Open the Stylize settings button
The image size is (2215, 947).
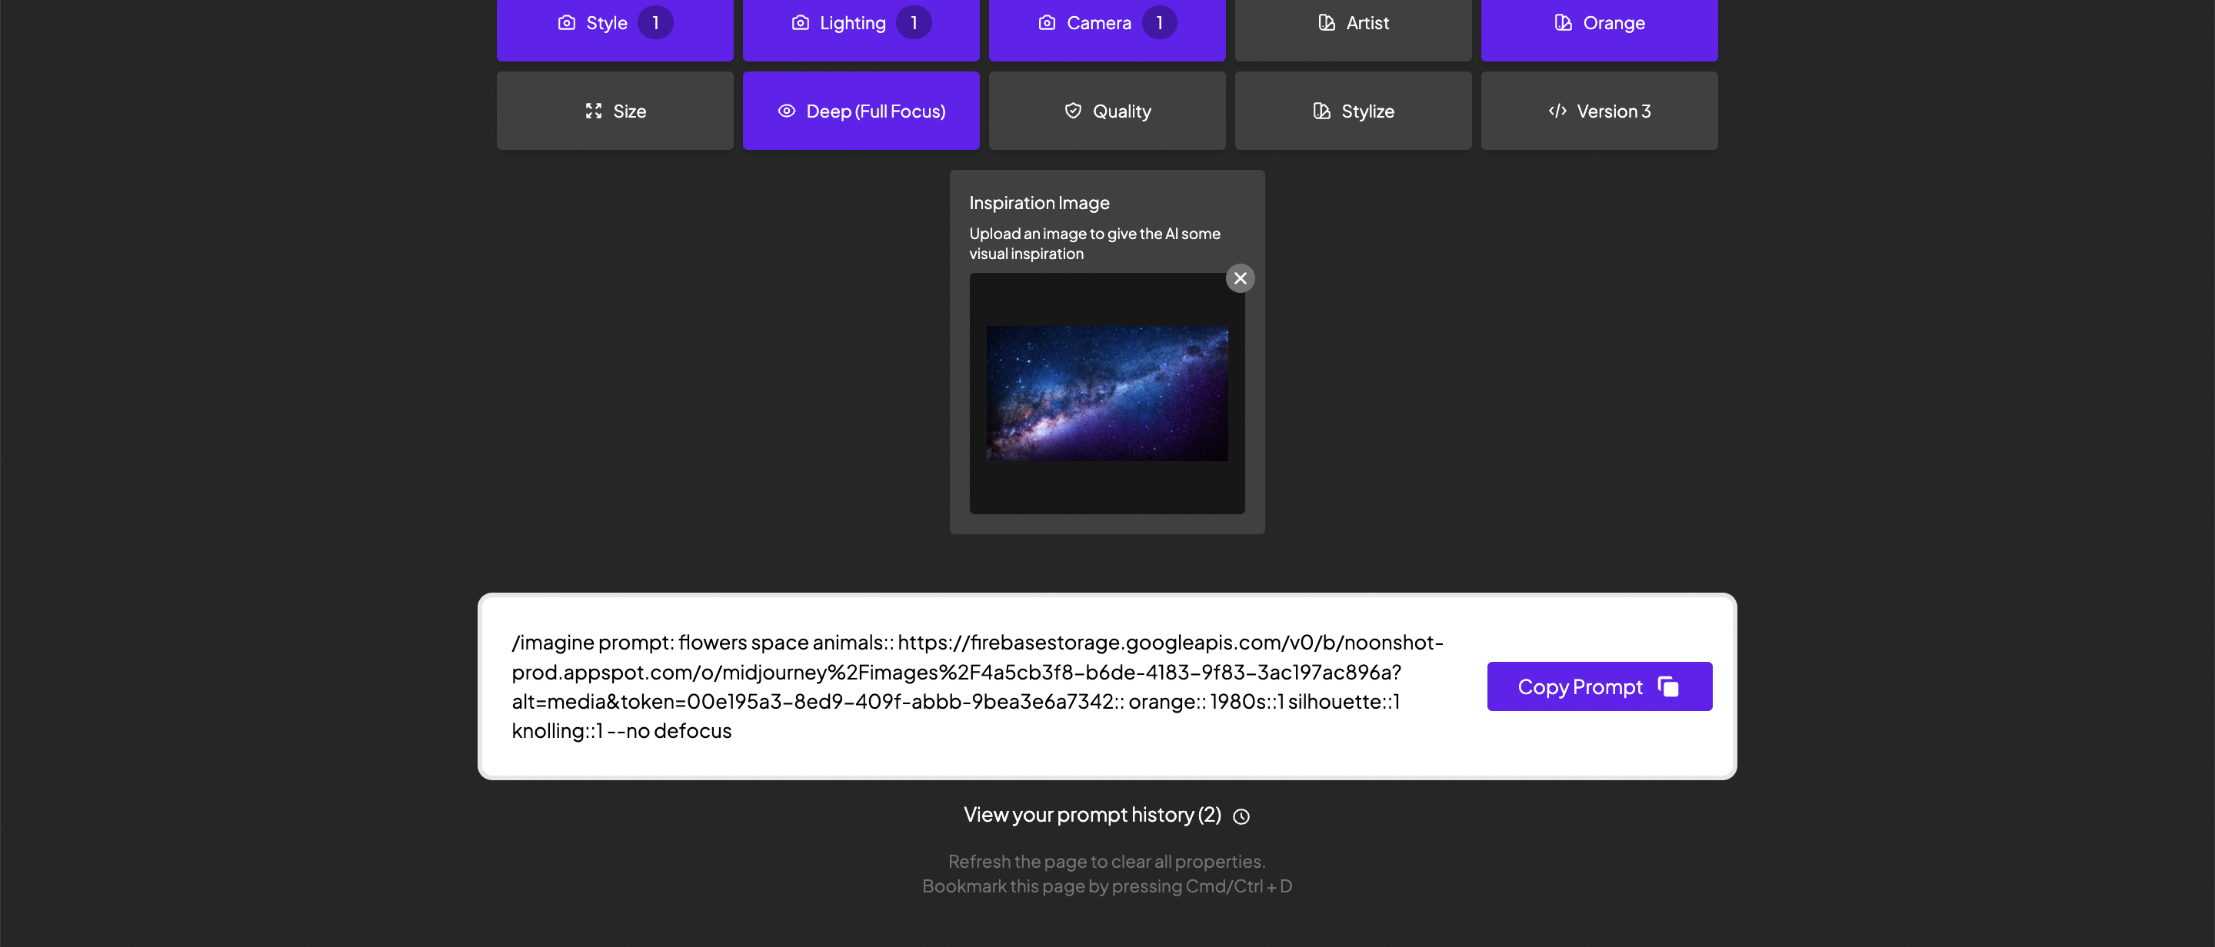[1353, 111]
